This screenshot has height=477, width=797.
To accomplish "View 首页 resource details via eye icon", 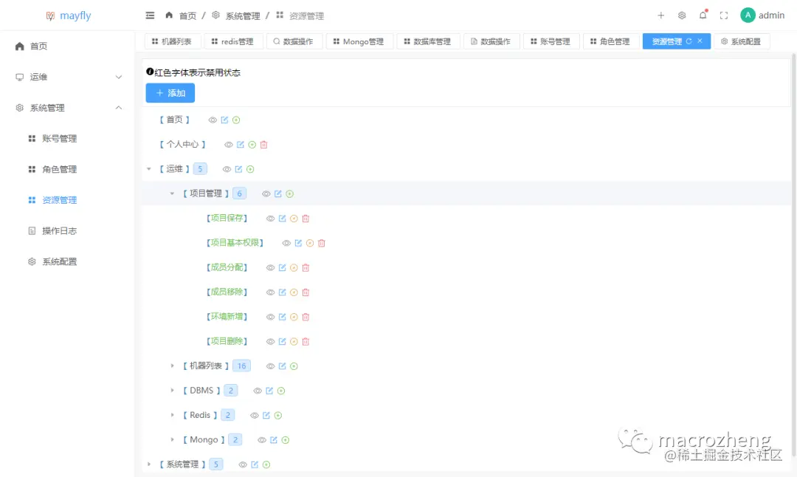I will pos(213,120).
